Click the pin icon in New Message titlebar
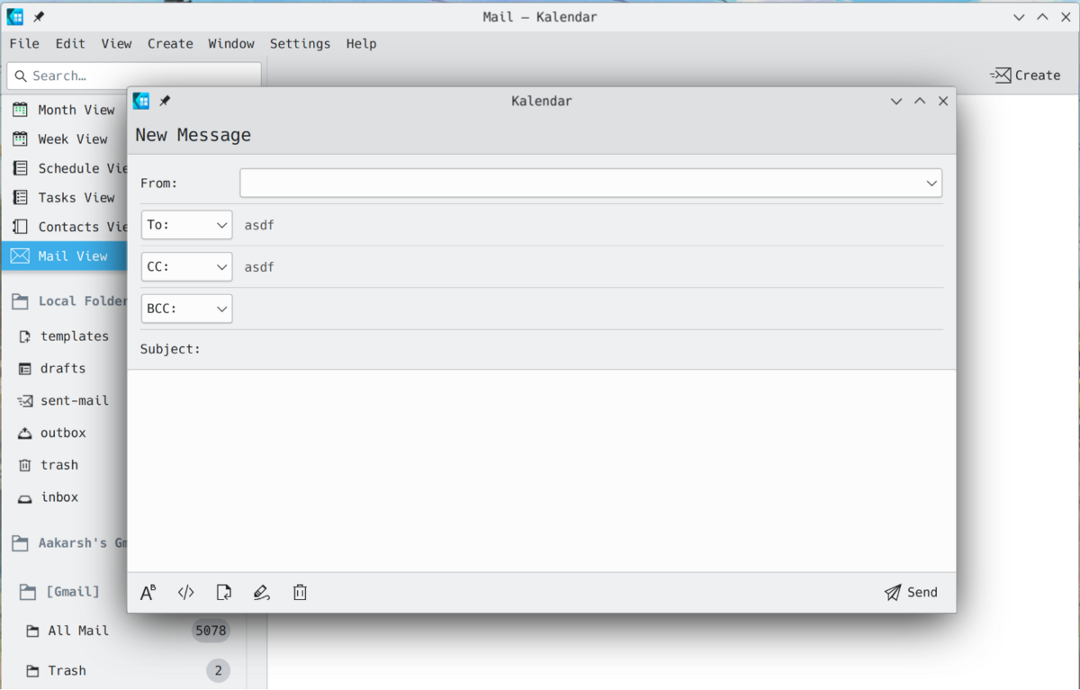The image size is (1080, 690). 165,101
